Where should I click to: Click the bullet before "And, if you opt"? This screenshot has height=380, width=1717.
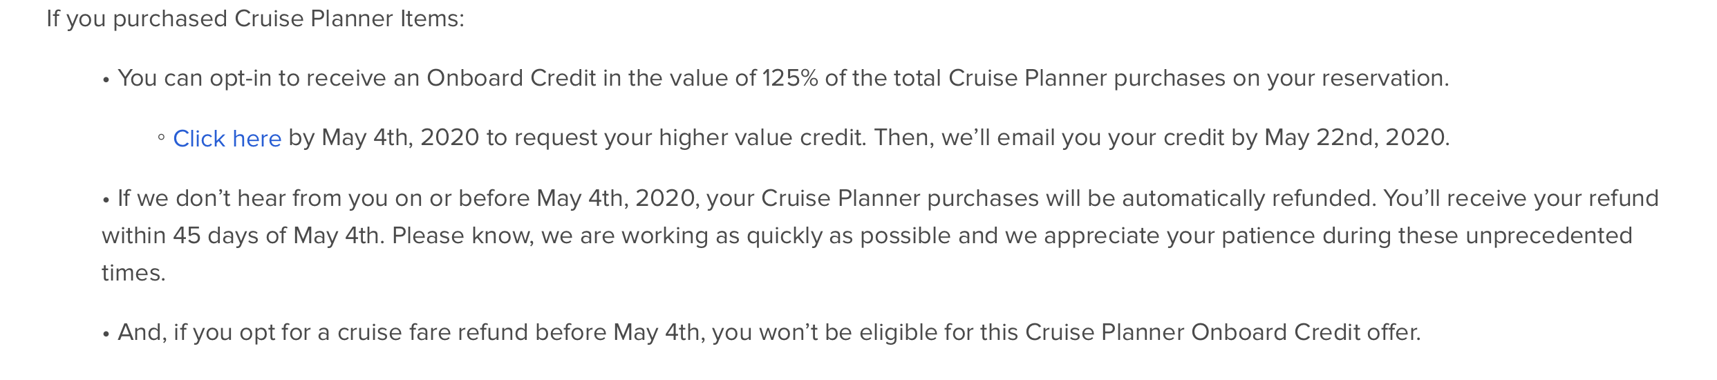(x=106, y=334)
